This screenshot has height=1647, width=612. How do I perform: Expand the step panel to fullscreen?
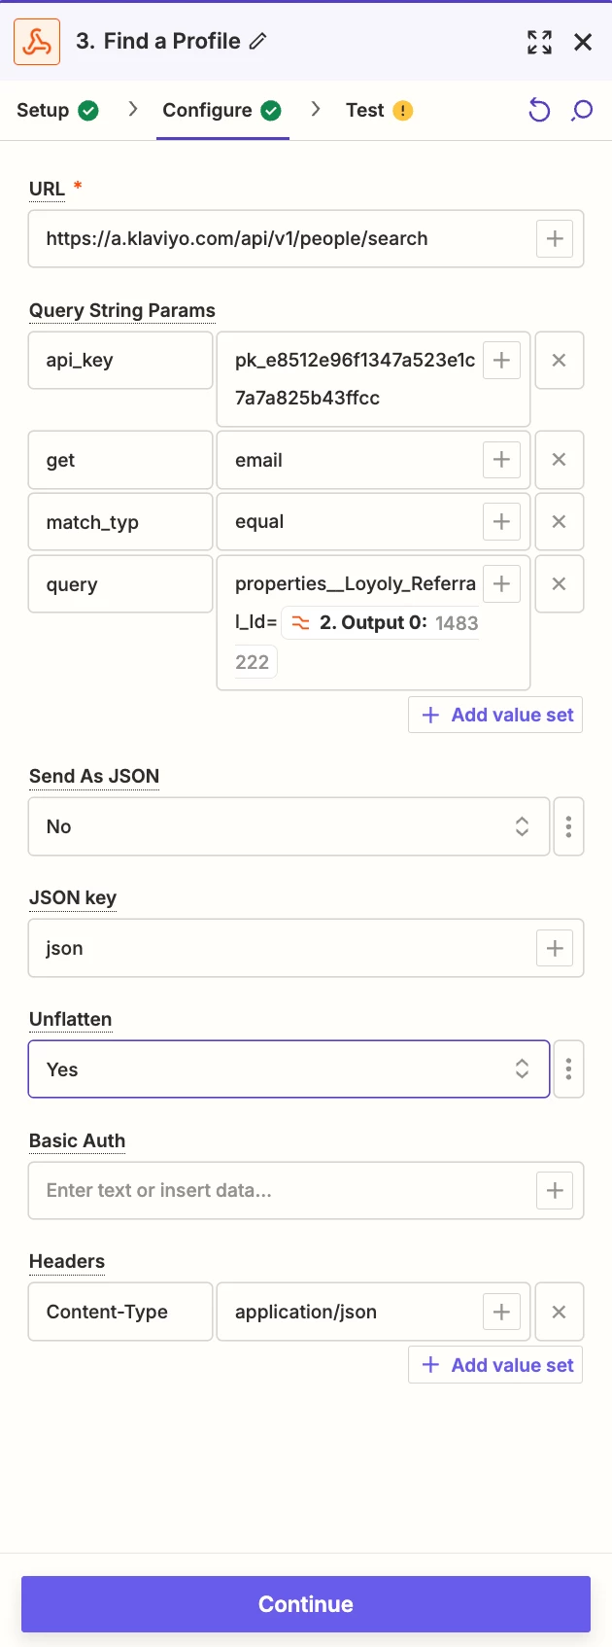[539, 42]
